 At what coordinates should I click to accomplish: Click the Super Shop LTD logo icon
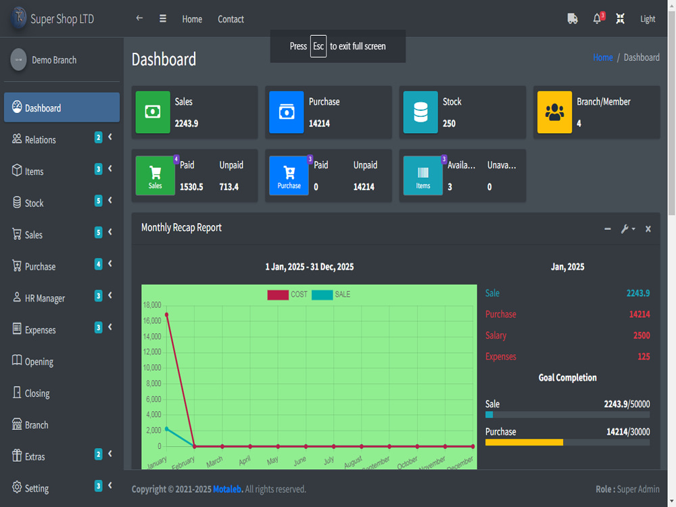coord(18,18)
